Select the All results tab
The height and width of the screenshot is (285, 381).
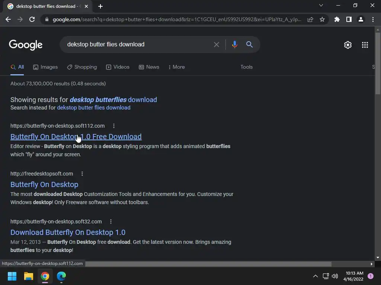[x=17, y=67]
